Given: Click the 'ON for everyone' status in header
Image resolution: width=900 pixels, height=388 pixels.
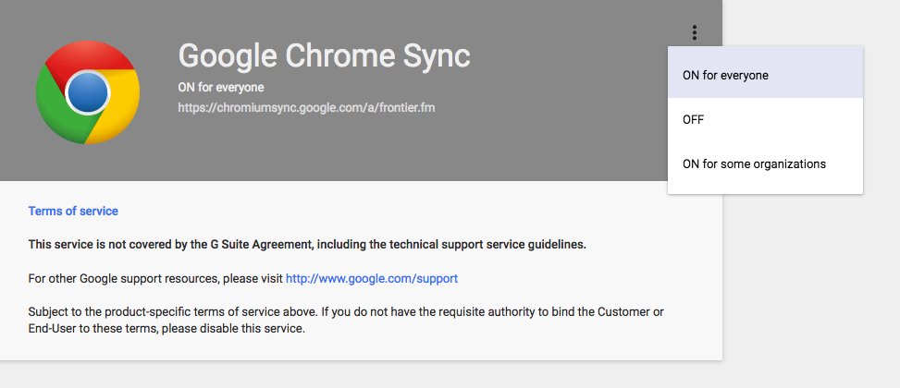Looking at the screenshot, I should [x=221, y=88].
